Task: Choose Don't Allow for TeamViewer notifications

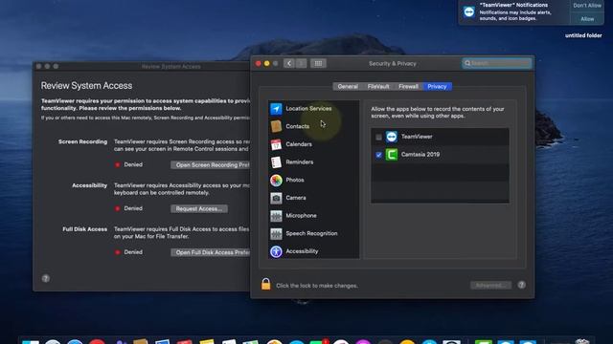Action: pos(587,6)
